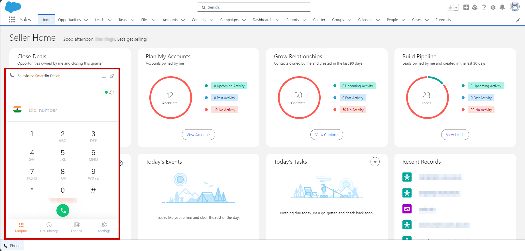Expand the Tasks tab dropdown chevron
The height and width of the screenshot is (251, 525).
[133, 20]
